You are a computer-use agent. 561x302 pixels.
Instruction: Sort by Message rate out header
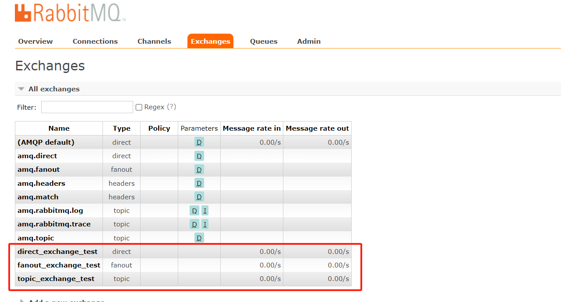tap(318, 128)
